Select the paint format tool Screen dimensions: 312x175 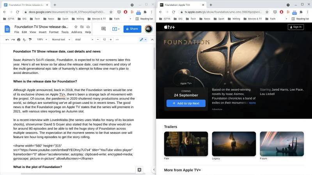(30, 40)
